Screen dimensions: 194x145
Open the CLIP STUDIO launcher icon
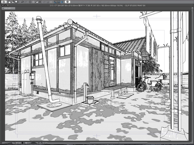coord(4,2)
